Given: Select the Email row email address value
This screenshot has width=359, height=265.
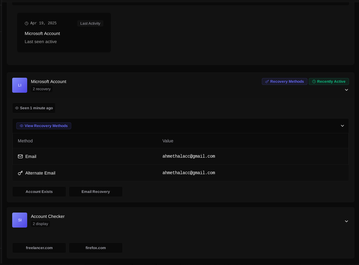Looking at the screenshot, I should tap(189, 156).
